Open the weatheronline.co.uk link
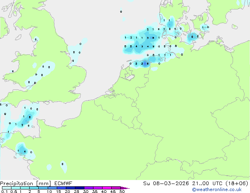This screenshot has width=250, height=193. point(217,189)
